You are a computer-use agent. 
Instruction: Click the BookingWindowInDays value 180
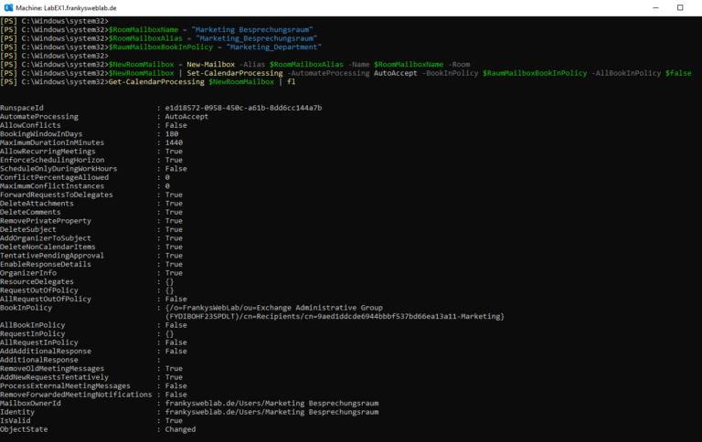[x=171, y=133]
